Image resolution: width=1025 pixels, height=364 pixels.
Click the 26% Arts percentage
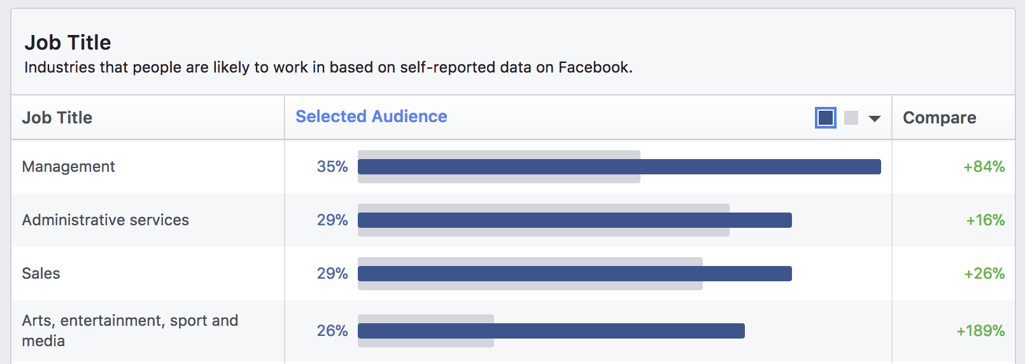332,331
